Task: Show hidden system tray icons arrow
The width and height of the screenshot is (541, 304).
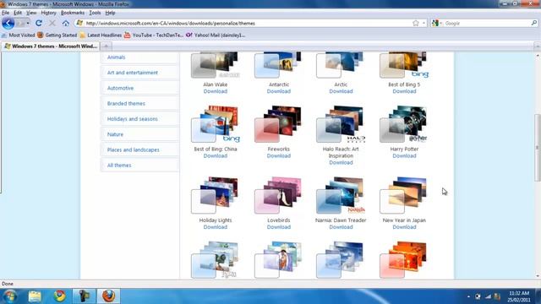Action: coord(468,296)
